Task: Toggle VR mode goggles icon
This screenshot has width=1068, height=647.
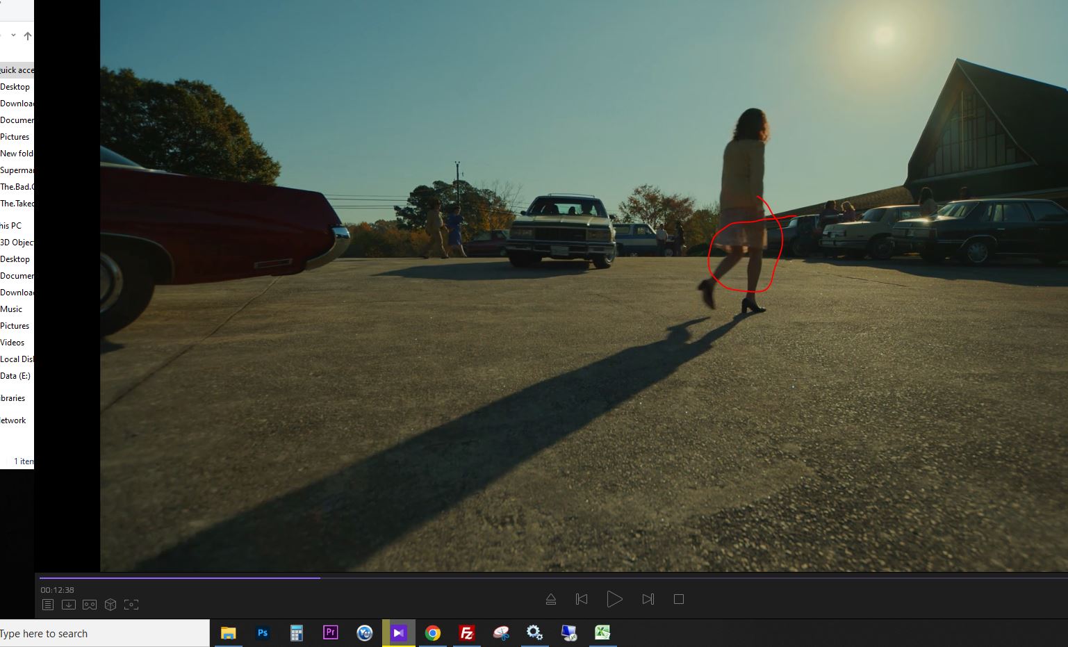Action: click(x=90, y=605)
